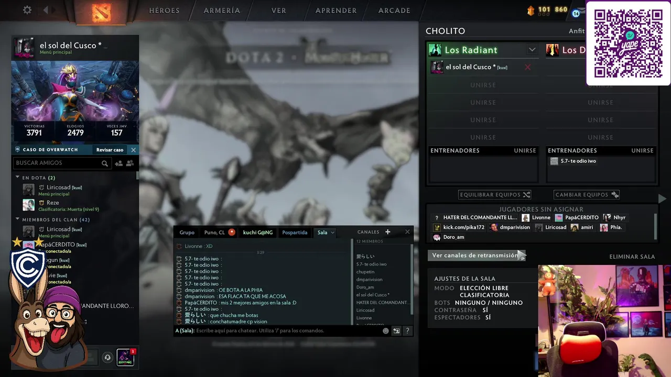
Task: Open the HÉROES tab
Action: point(164,10)
